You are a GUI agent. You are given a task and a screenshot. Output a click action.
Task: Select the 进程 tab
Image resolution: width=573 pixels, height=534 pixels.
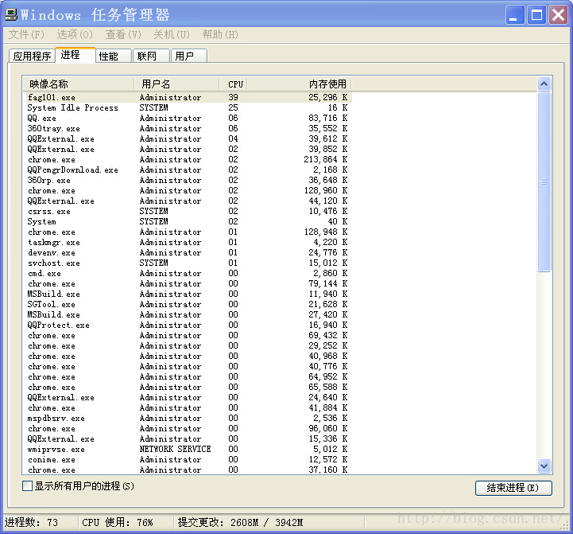75,55
